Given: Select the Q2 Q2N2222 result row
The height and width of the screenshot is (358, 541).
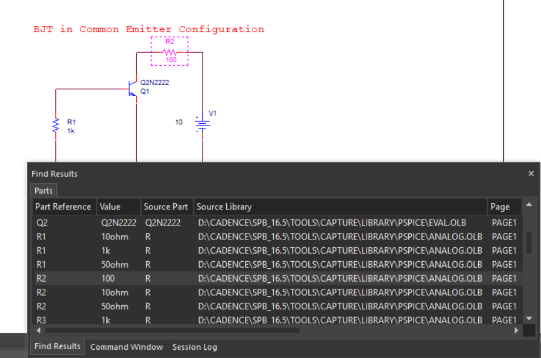Looking at the screenshot, I should pos(235,222).
